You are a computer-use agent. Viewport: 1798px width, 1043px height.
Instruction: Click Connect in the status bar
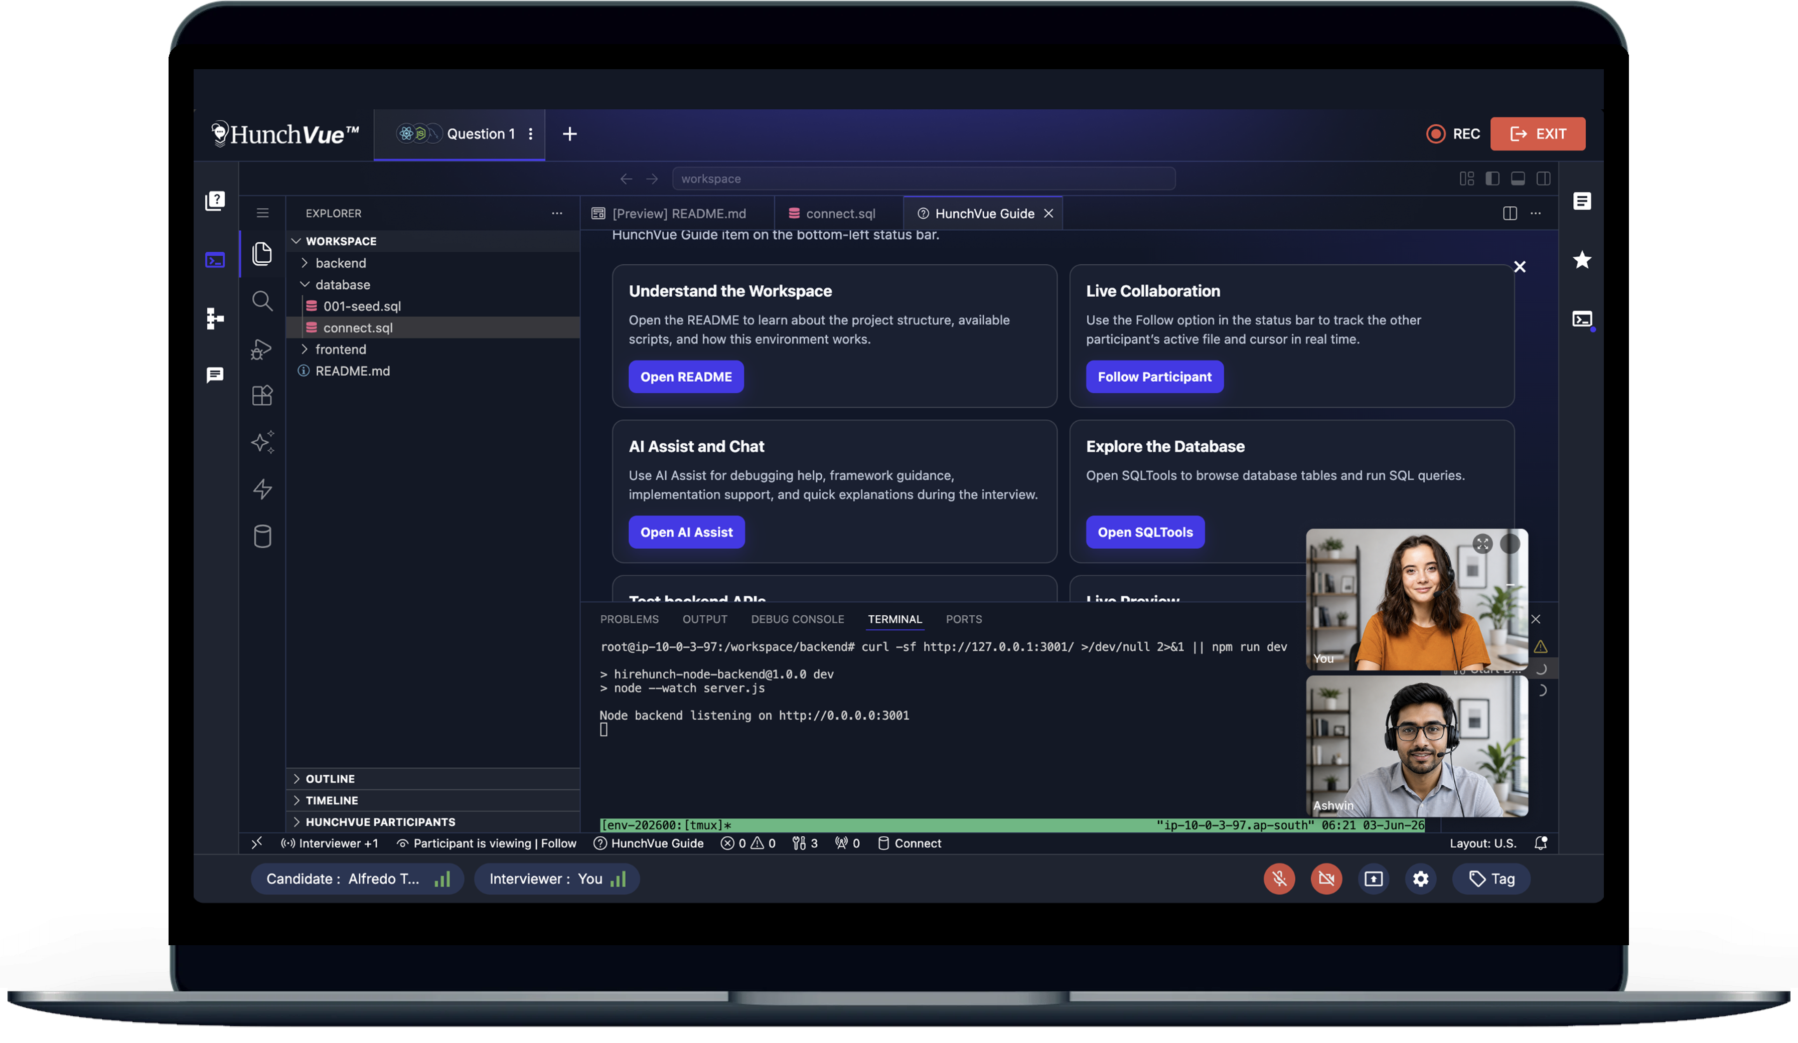pos(909,842)
